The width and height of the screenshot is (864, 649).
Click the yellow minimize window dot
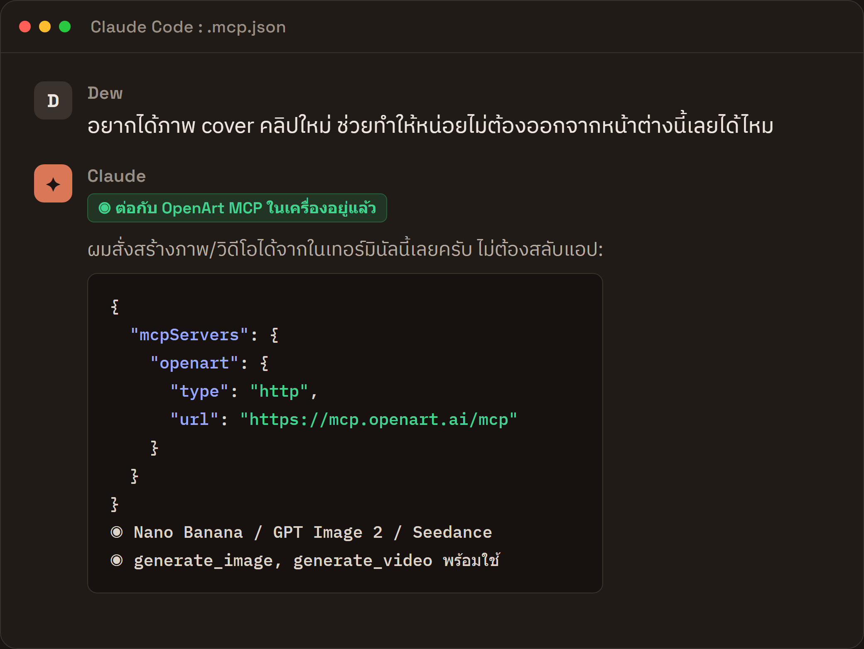(x=45, y=27)
